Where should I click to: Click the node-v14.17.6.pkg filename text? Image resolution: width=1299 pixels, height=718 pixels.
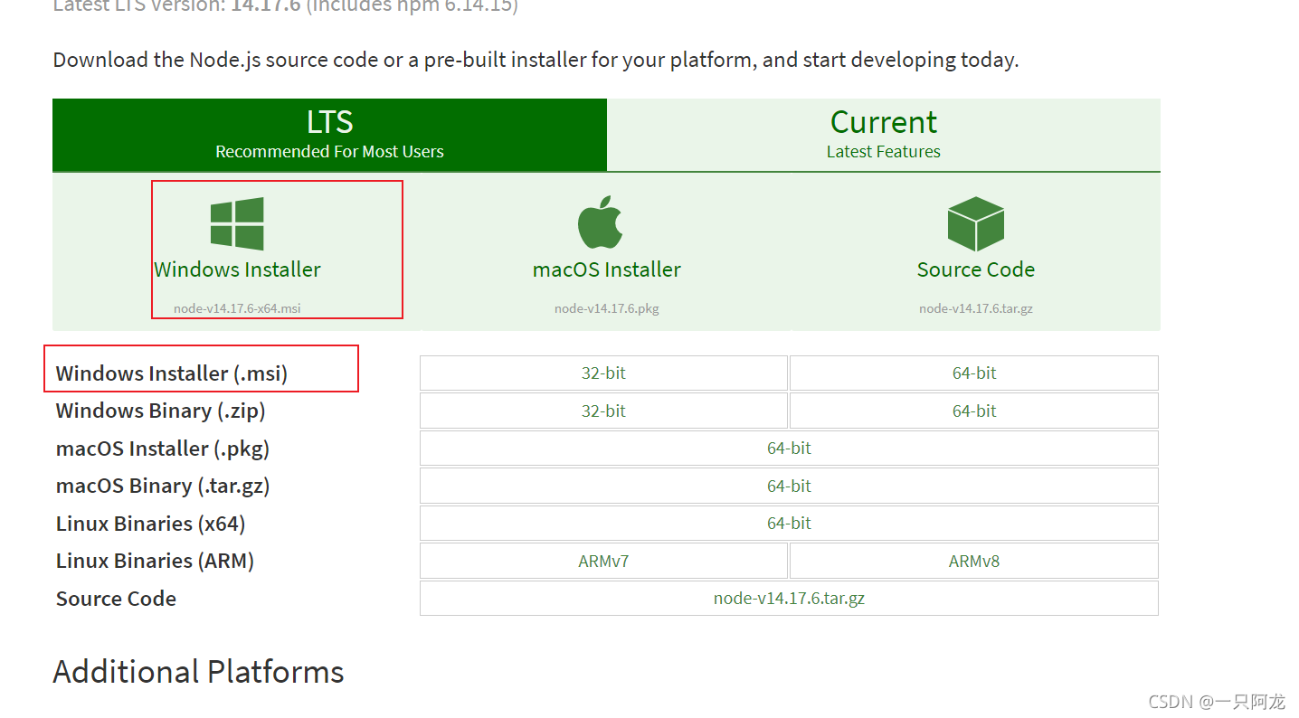pos(607,308)
